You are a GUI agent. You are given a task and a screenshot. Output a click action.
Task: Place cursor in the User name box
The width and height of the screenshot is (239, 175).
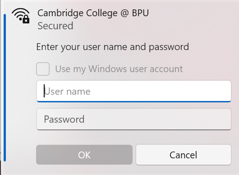[134, 91]
